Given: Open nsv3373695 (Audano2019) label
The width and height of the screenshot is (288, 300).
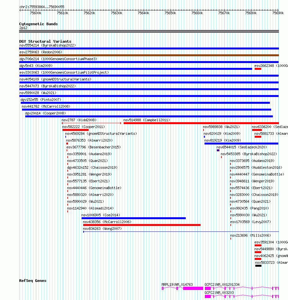Looking at the screenshot, I should pos(252,161).
